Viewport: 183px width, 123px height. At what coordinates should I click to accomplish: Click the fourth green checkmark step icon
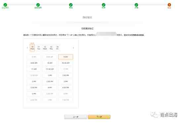click(104, 5)
